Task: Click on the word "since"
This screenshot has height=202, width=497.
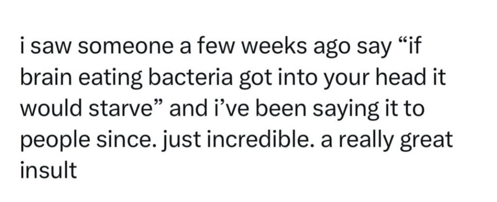Action: tap(125, 140)
